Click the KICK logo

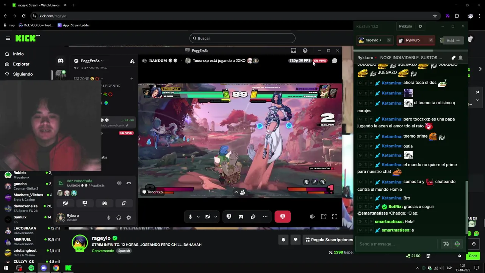27,38
